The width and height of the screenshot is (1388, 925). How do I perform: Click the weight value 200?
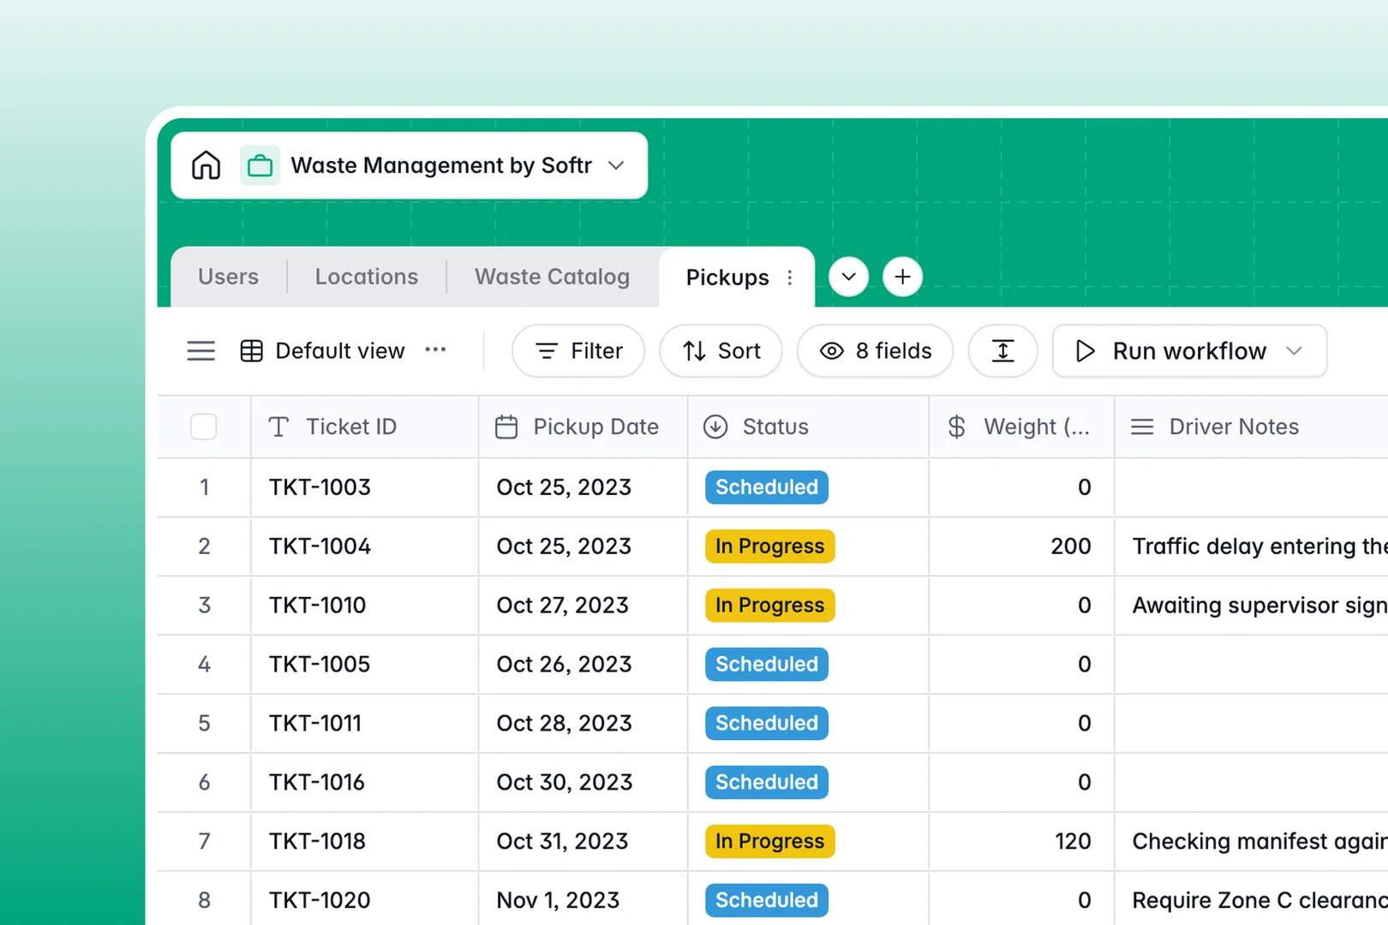[1071, 546]
